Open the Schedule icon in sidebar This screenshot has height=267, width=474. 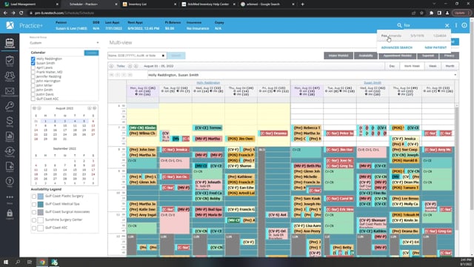(x=10, y=43)
